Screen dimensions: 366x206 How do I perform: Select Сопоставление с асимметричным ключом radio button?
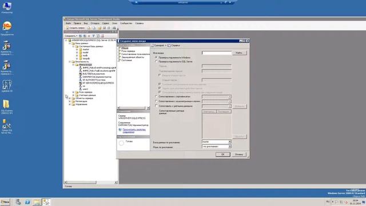pyautogui.click(x=156, y=101)
